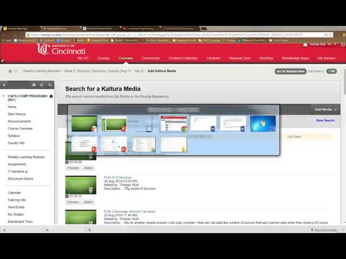Click Show all downloads link
Viewport: 346px width, 259px height.
326,230
